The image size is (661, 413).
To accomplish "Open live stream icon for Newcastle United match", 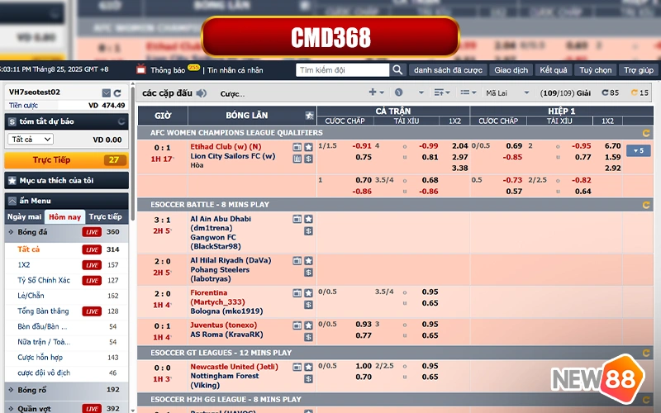I will (x=297, y=367).
